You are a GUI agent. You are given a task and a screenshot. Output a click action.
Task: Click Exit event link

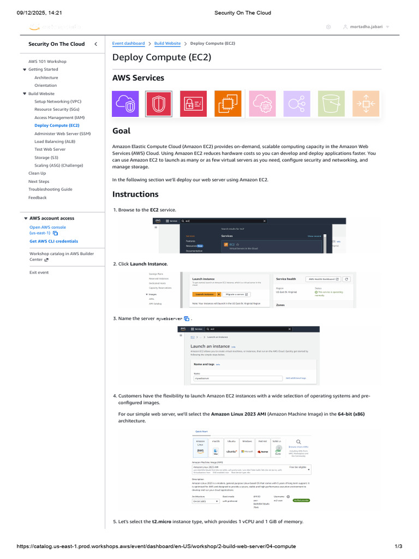pos(39,272)
